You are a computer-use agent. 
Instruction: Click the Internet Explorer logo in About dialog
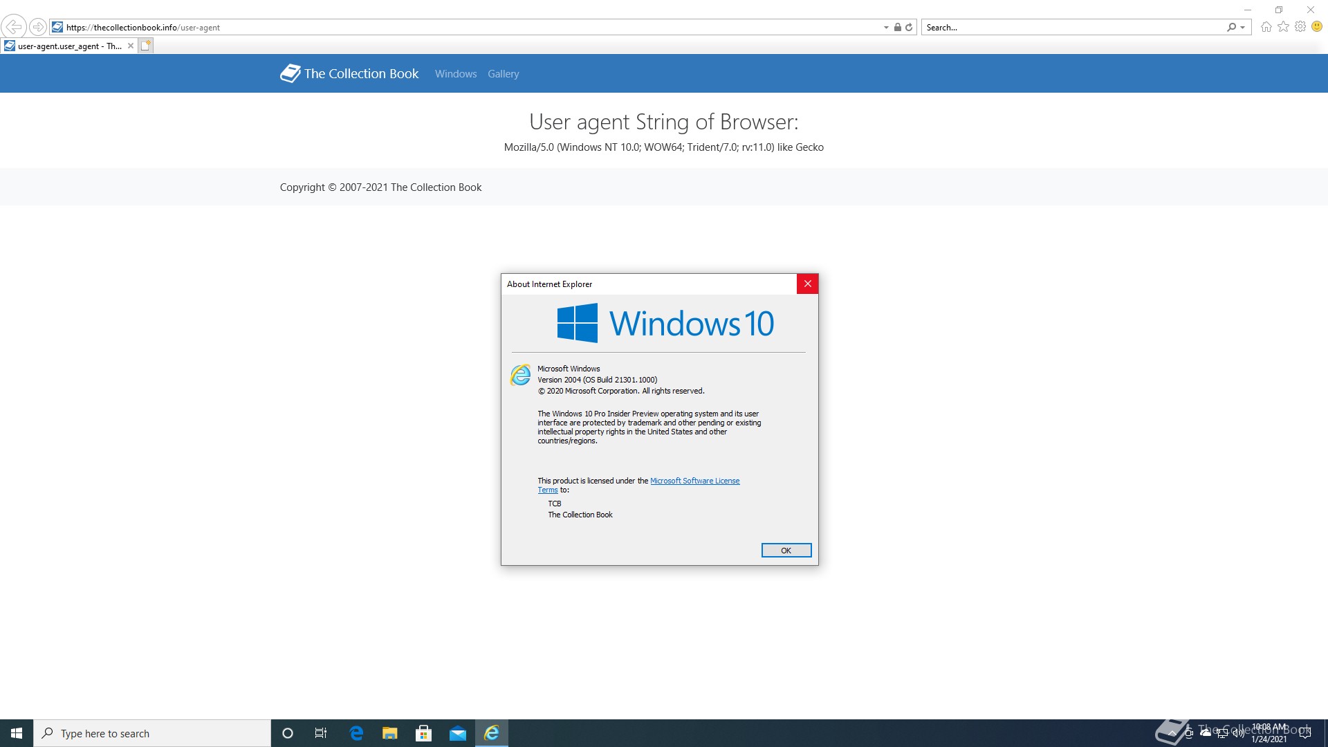521,375
